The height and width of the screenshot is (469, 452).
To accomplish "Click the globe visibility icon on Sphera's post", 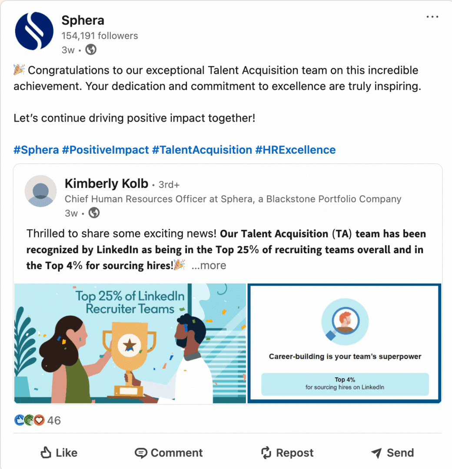I will pyautogui.click(x=90, y=50).
